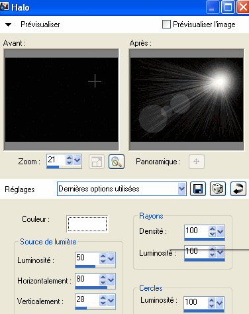Reset settings with the curved arrow icon

(238, 189)
